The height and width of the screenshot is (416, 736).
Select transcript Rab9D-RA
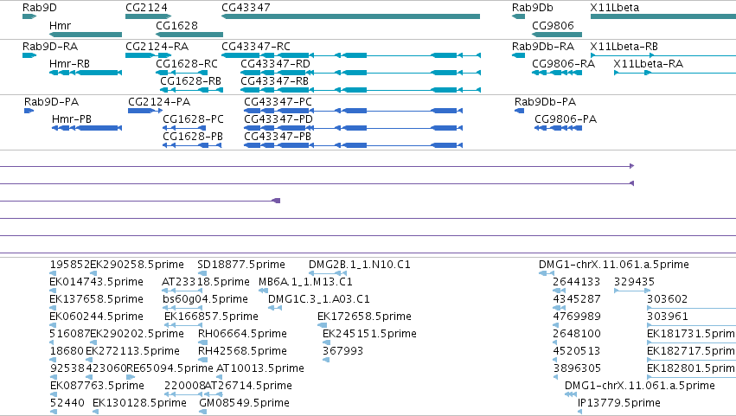[x=50, y=47]
